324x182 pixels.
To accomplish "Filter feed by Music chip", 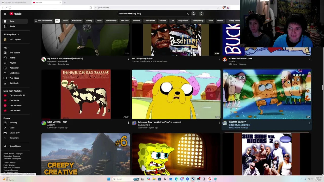I will (65, 21).
